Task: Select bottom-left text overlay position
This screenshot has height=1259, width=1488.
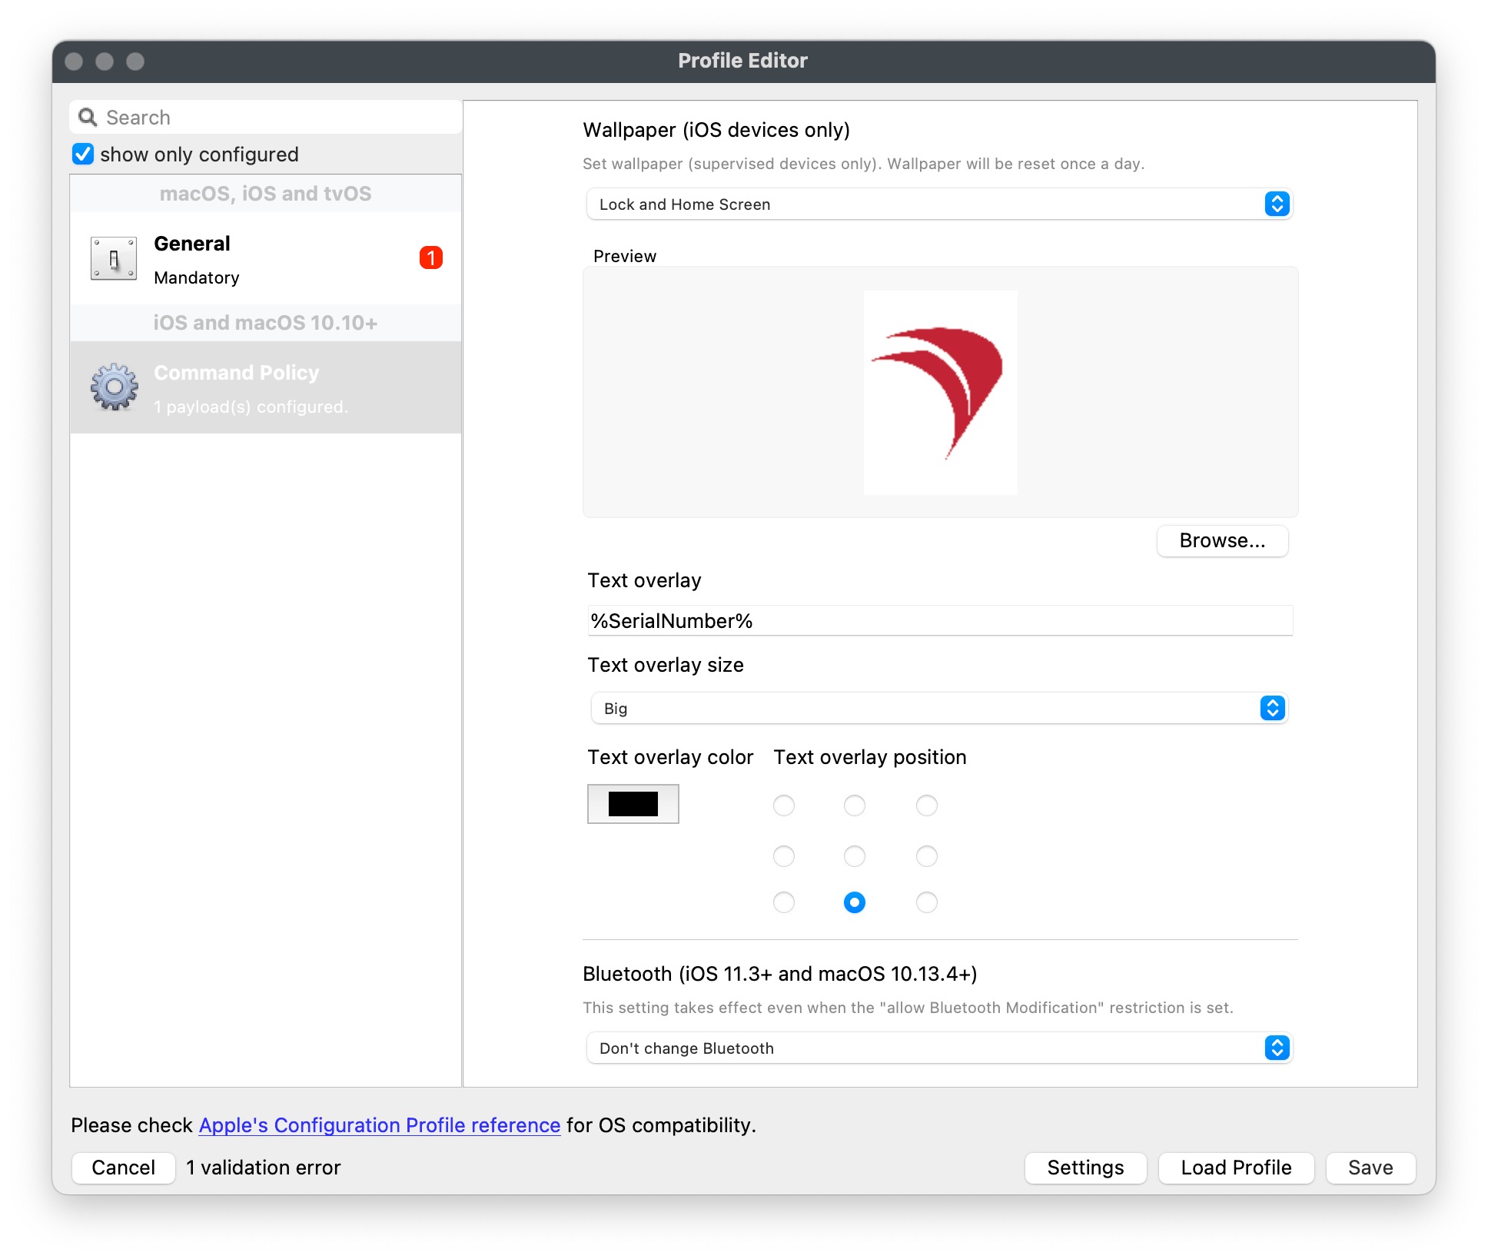Action: click(x=784, y=902)
